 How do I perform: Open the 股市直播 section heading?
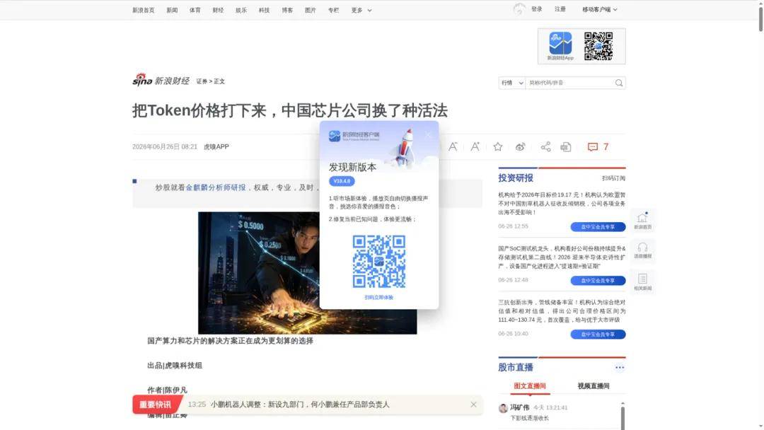tap(516, 368)
